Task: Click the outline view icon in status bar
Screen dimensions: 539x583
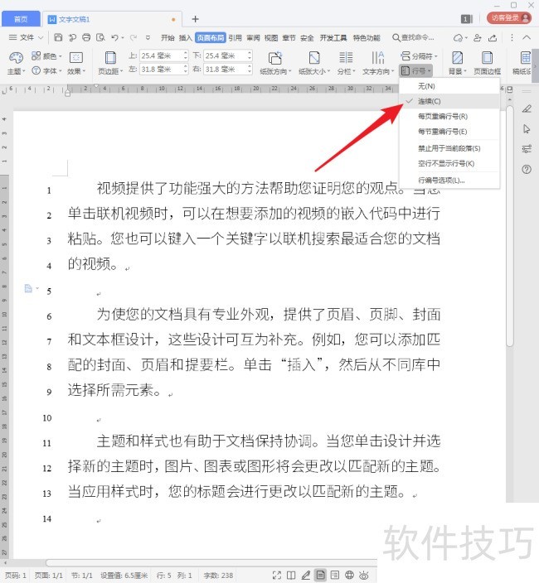Action: coord(335,576)
